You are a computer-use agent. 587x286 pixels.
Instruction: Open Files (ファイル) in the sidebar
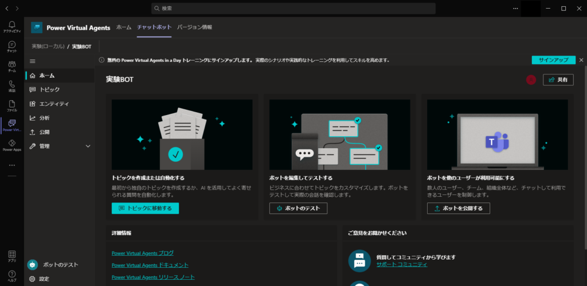pyautogui.click(x=12, y=106)
